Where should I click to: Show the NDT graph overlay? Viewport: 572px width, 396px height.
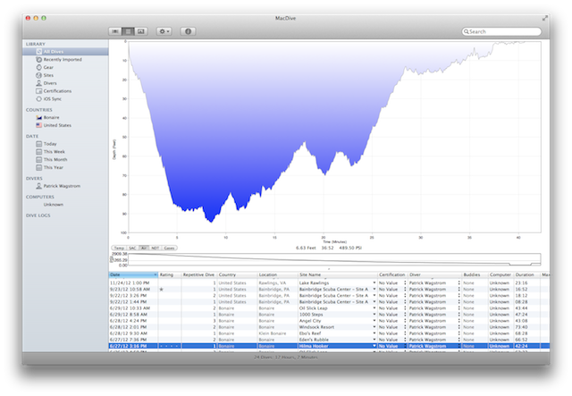pos(156,249)
